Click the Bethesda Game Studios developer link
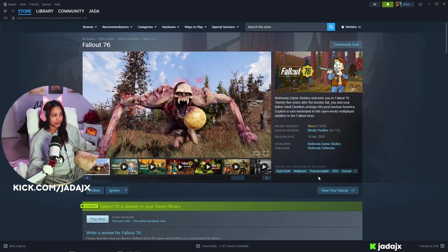448x252 pixels. [324, 144]
